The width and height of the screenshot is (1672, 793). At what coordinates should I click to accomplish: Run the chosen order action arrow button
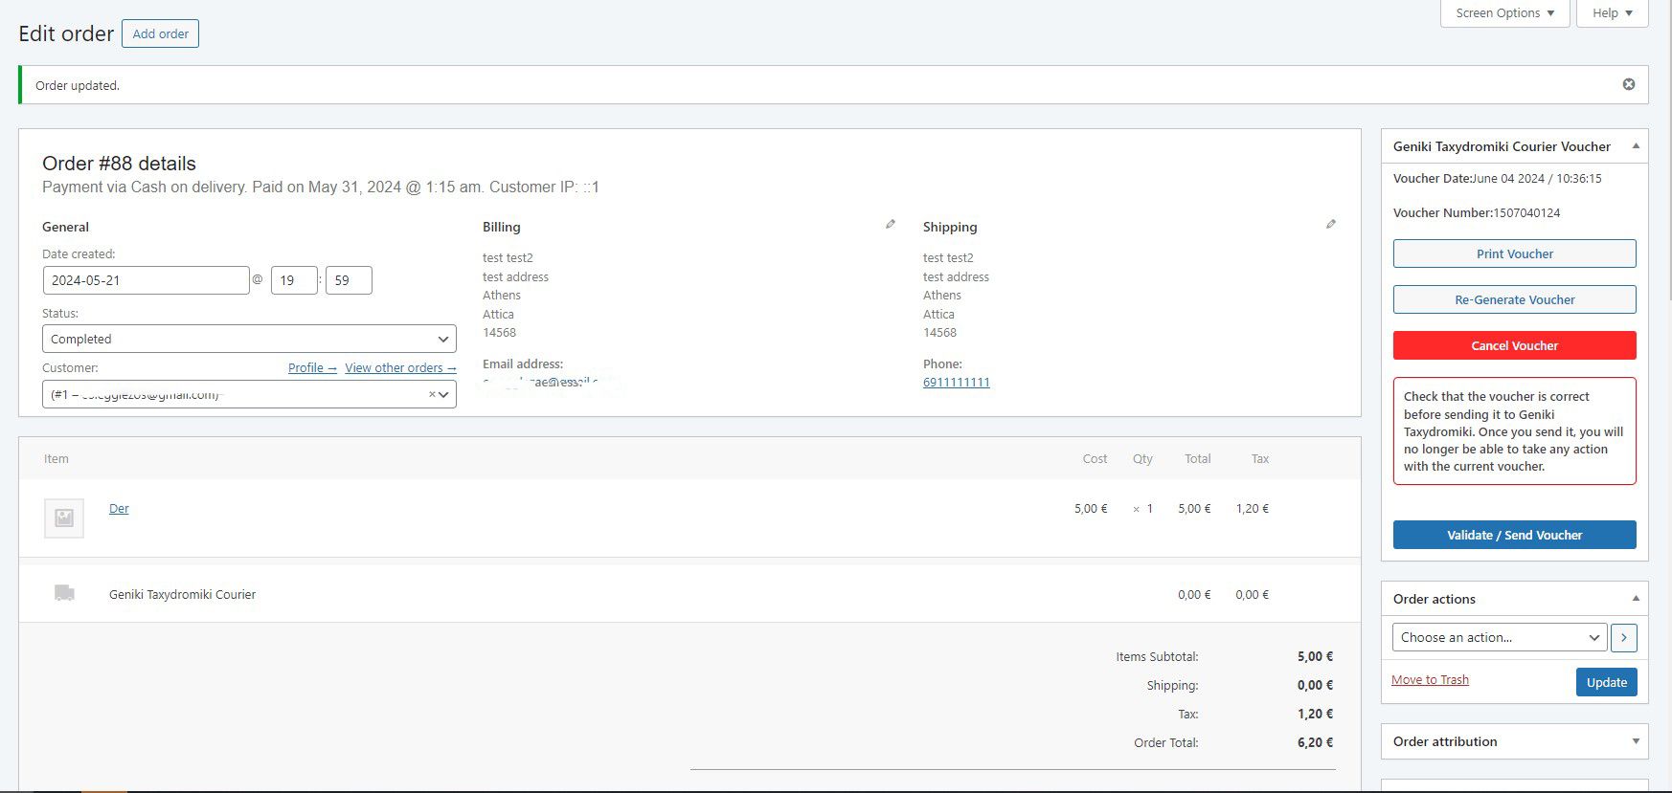click(x=1624, y=637)
